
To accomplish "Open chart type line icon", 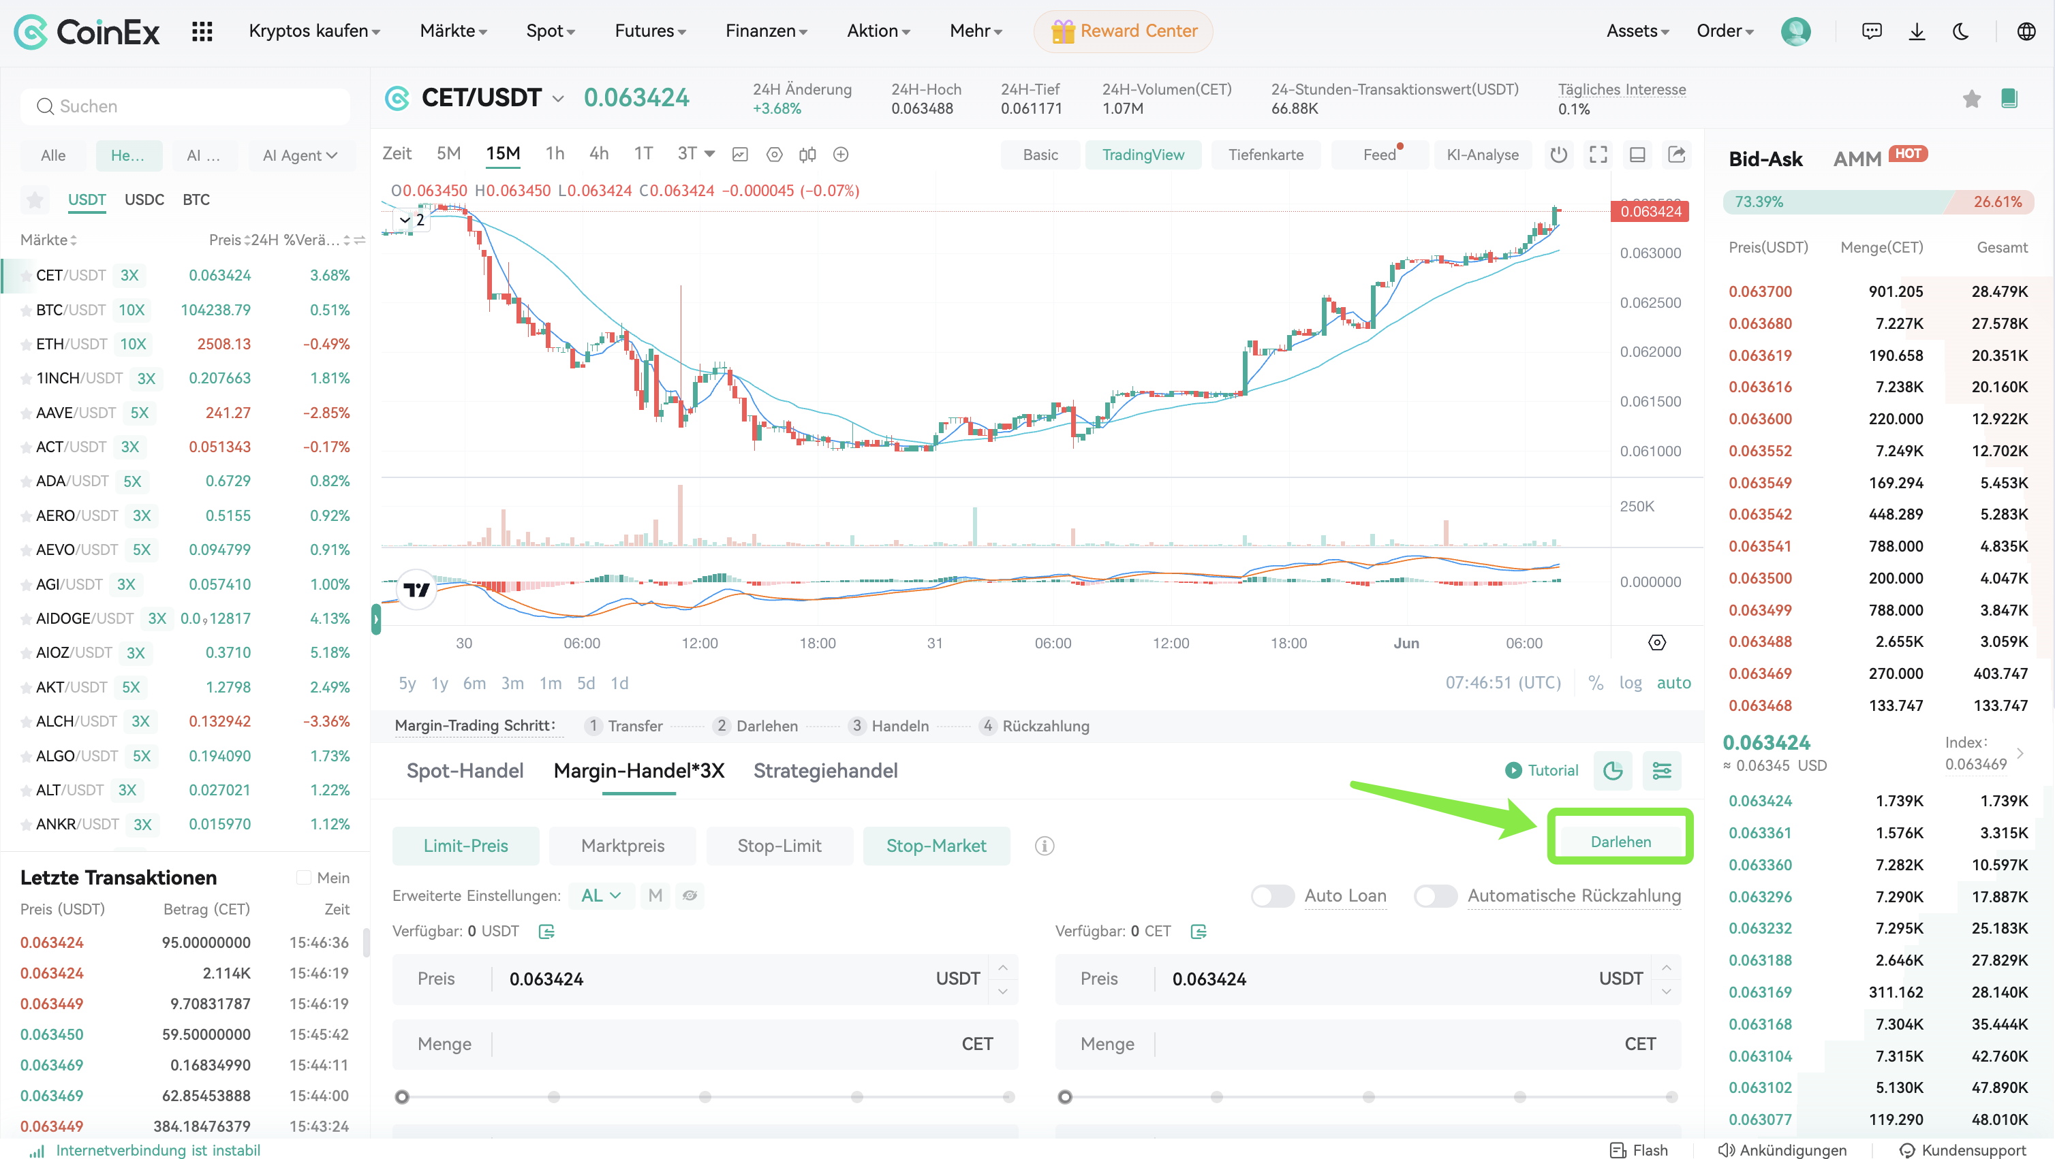I will point(739,155).
